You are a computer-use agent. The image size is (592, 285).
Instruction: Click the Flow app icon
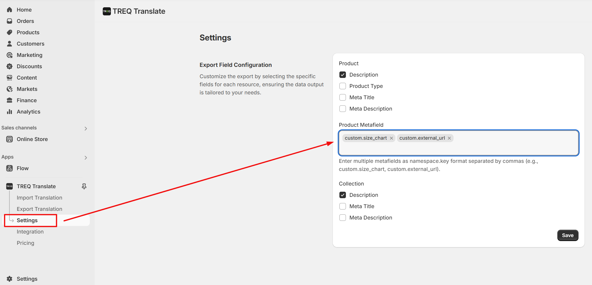(x=9, y=168)
